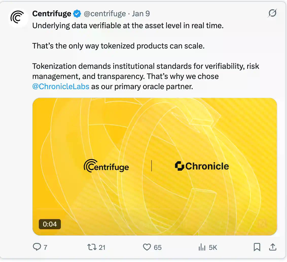The width and height of the screenshot is (287, 262).
Task: Click the share upload arrow icon
Action: click(272, 247)
